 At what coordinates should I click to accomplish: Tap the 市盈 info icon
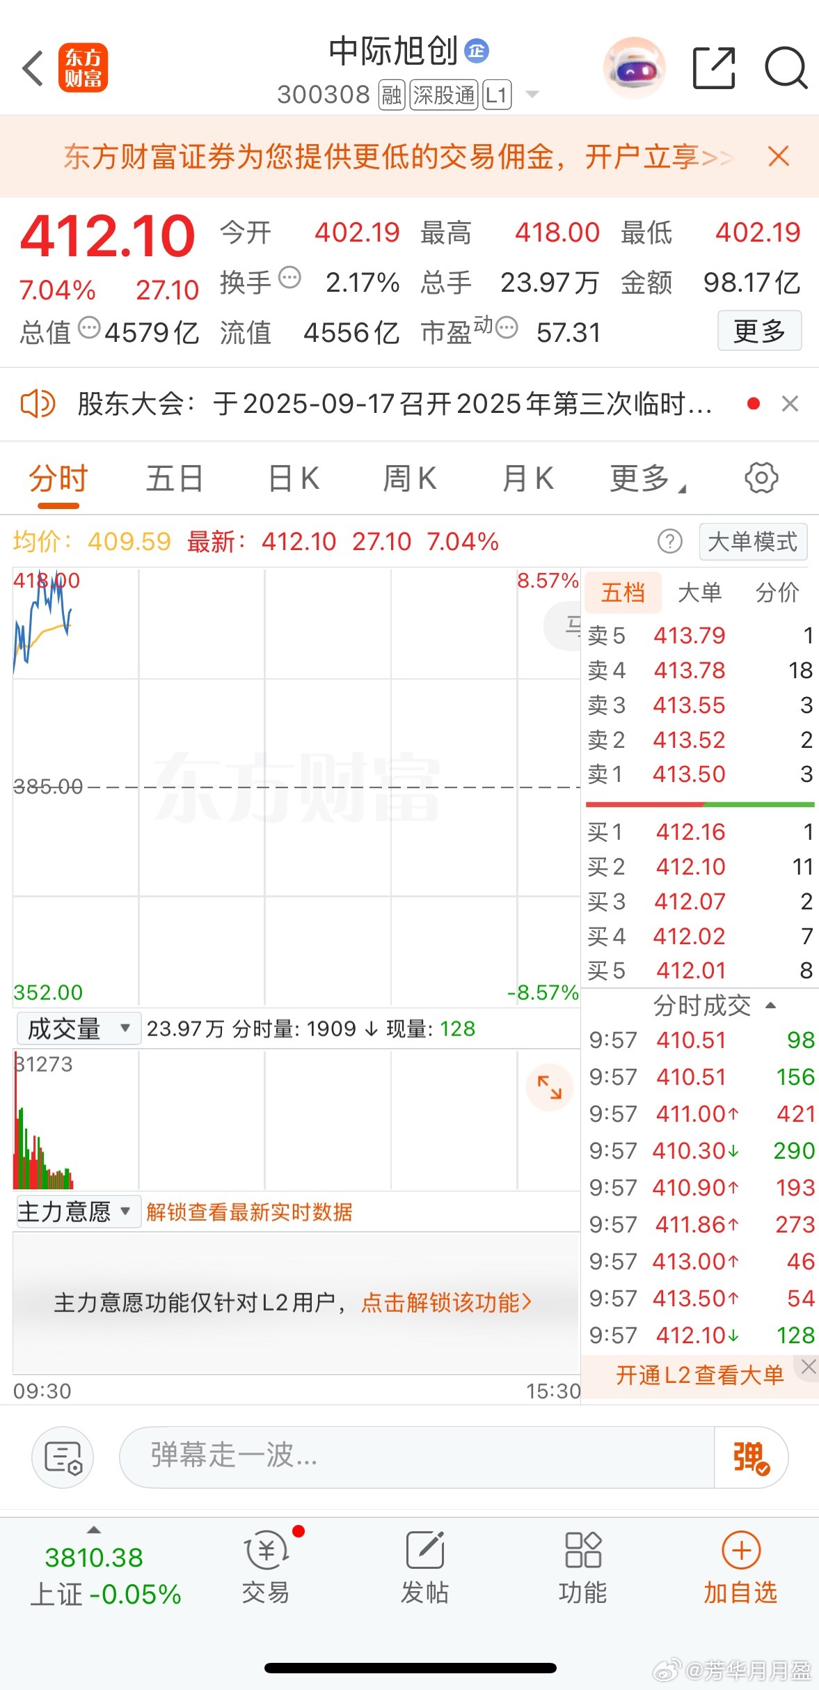(x=507, y=327)
